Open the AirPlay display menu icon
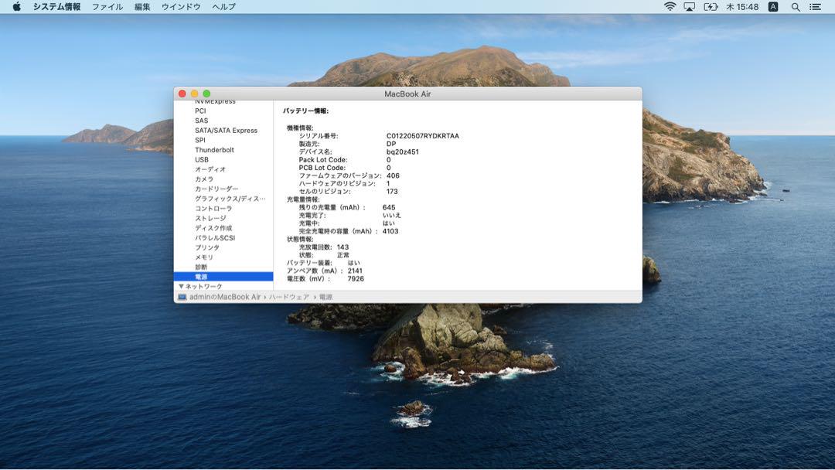The height and width of the screenshot is (470, 835). [690, 7]
